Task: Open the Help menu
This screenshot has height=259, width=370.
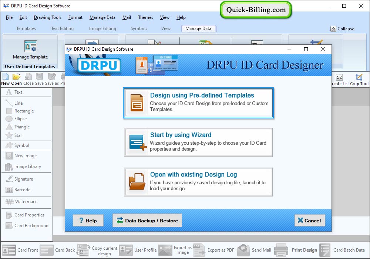Action: [181, 17]
